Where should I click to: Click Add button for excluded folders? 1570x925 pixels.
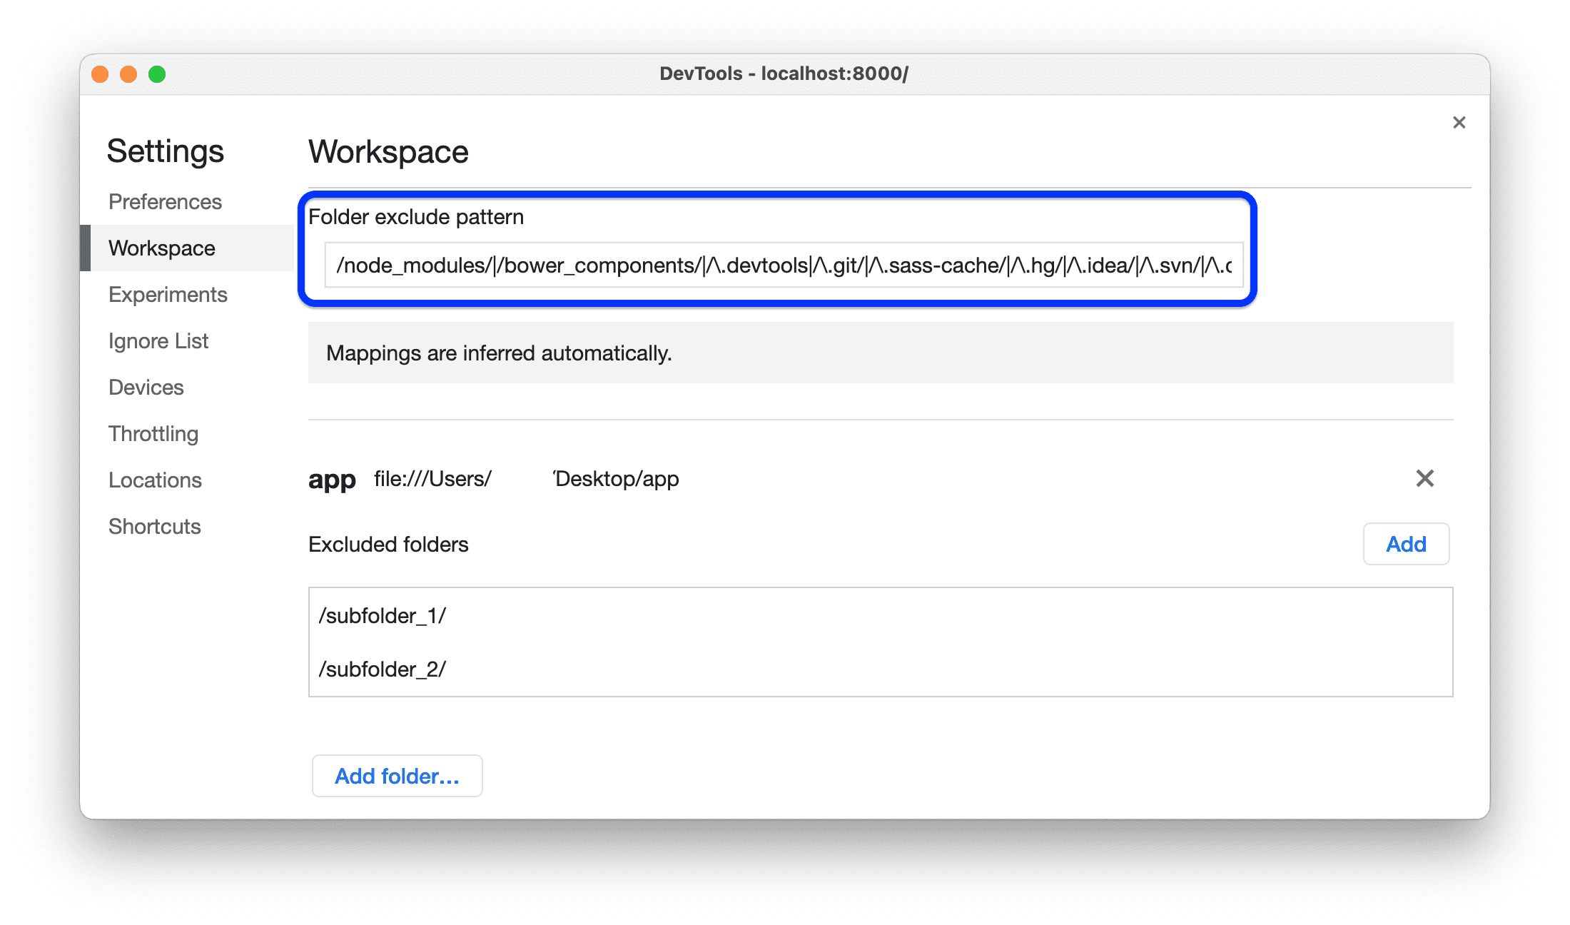click(1407, 544)
